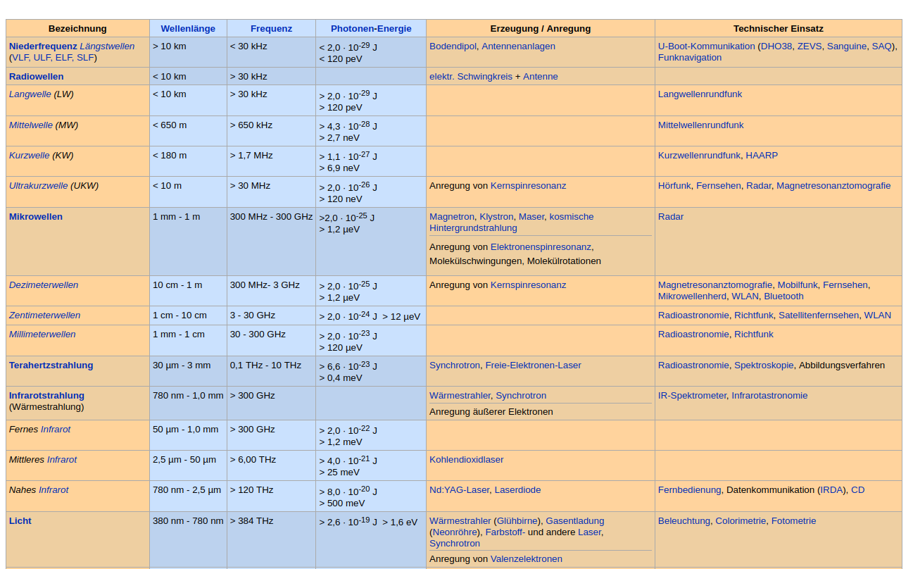This screenshot has height=569, width=913.
Task: Click the Bluetooth link
Action: (x=783, y=296)
